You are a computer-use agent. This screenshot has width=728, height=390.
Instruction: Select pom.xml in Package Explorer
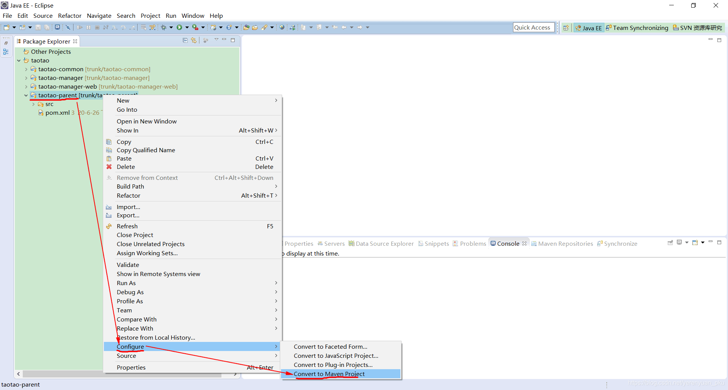point(58,113)
